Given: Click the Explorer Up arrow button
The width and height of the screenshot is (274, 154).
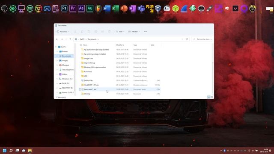Looking at the screenshot, I should point(70,39).
